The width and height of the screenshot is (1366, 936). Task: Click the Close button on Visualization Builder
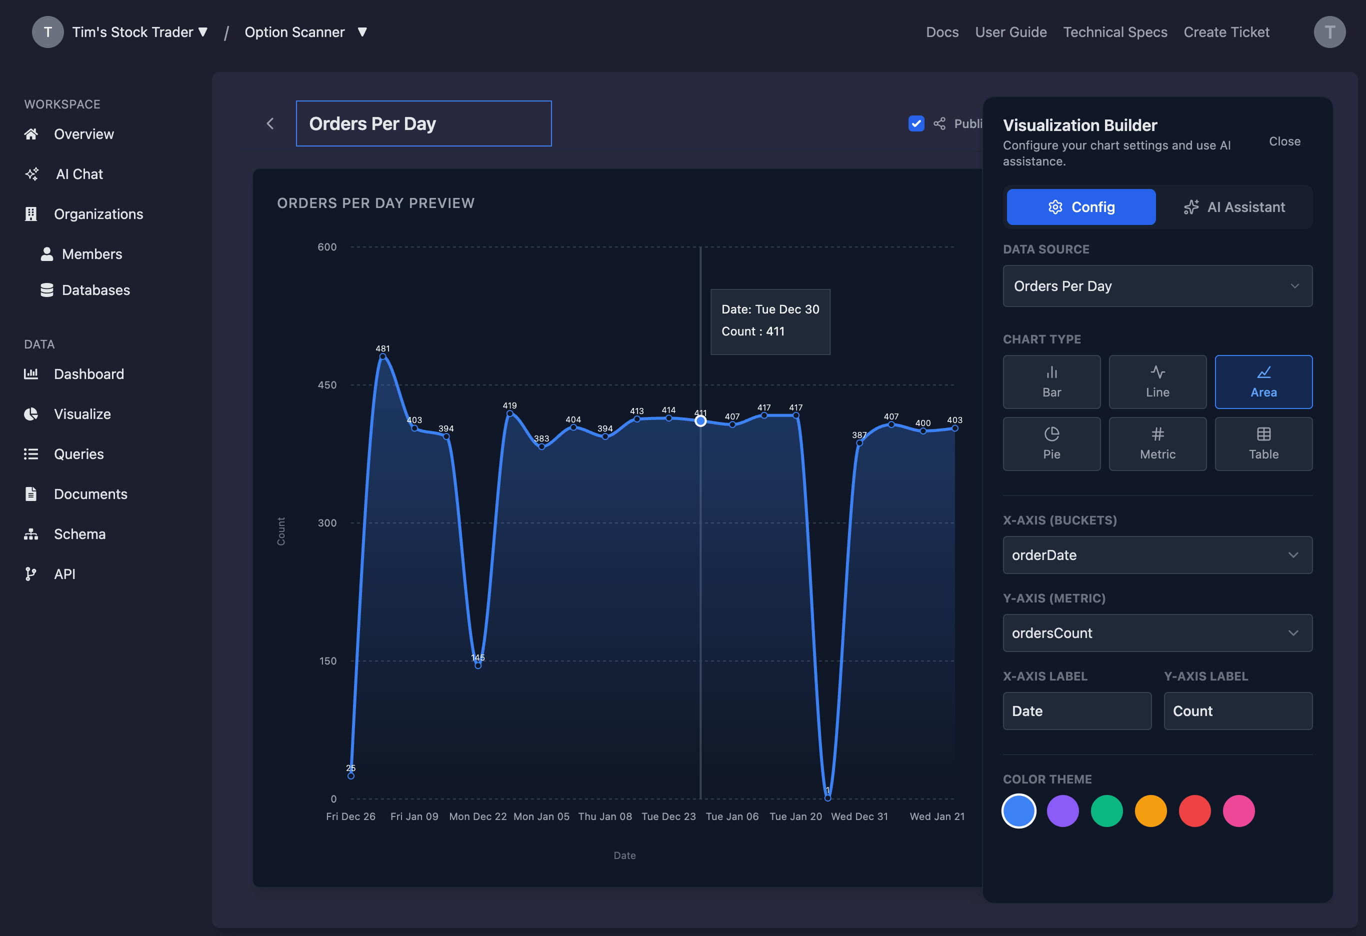(1284, 141)
